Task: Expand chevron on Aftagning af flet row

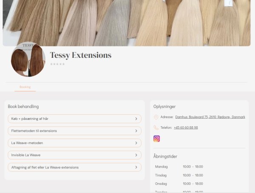Action: [x=136, y=167]
